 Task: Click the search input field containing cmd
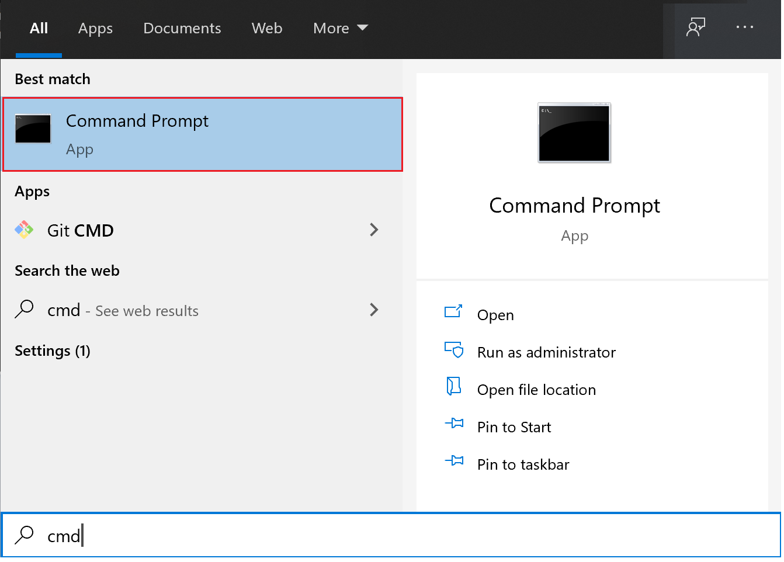pos(391,535)
